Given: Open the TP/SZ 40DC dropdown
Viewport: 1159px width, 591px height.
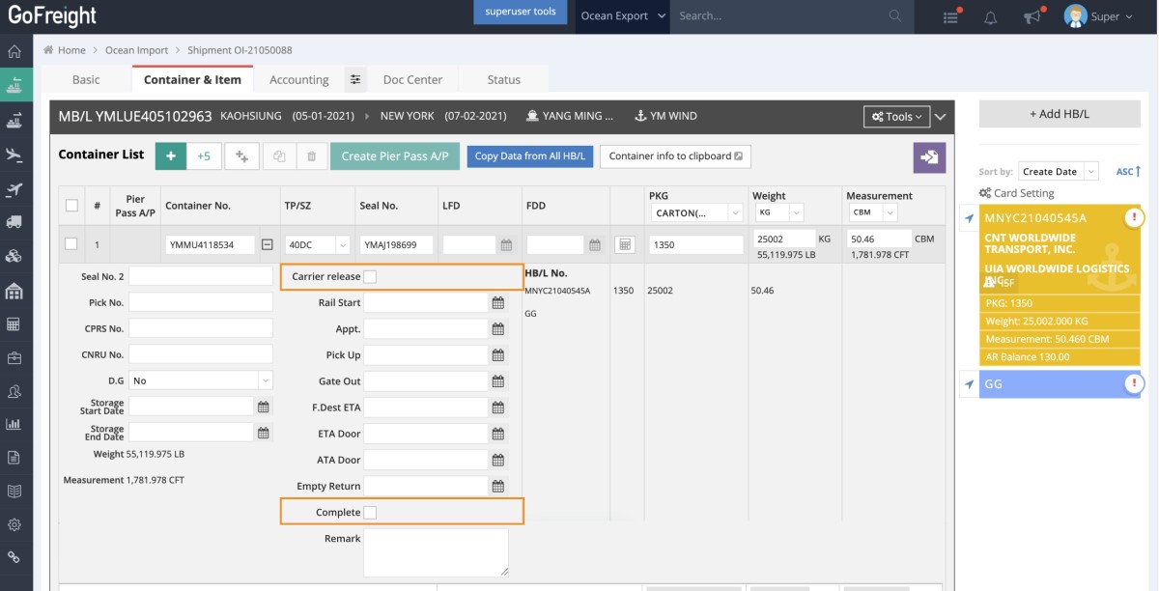Looking at the screenshot, I should (x=318, y=245).
